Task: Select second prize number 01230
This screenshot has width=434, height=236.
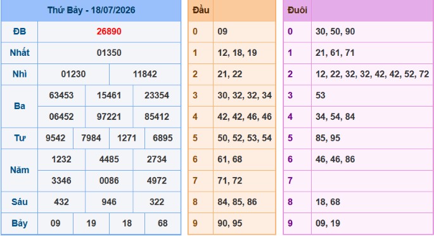Action: click(x=73, y=74)
